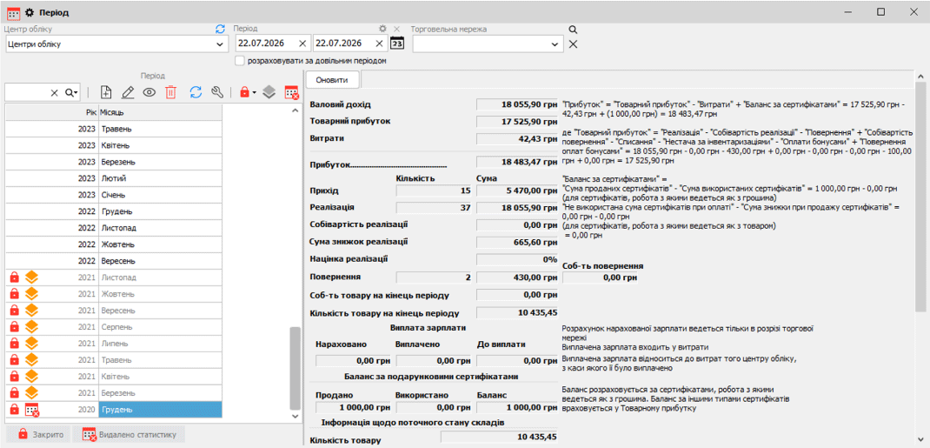
Task: Click the Закрито legend button
Action: pos(37,434)
